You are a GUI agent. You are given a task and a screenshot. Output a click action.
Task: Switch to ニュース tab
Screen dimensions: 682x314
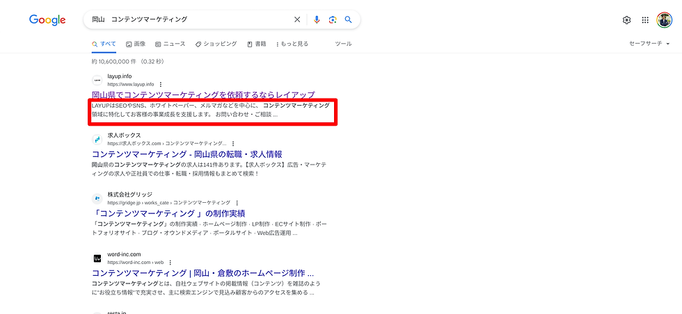(170, 44)
